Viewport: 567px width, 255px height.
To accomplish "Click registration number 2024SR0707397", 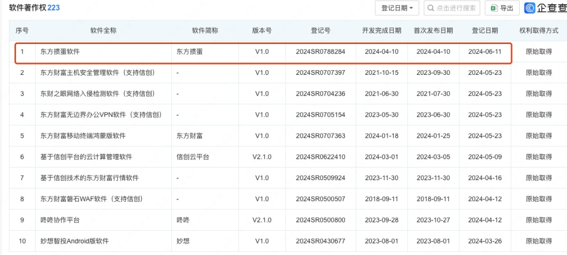I will point(320,72).
